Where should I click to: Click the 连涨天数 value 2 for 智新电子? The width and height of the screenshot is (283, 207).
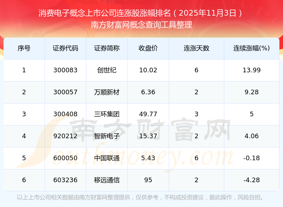coord(197,136)
